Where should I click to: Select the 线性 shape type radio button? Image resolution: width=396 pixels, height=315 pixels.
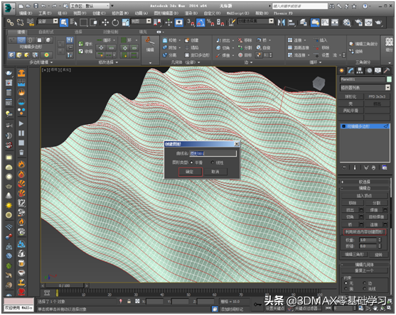[213, 162]
